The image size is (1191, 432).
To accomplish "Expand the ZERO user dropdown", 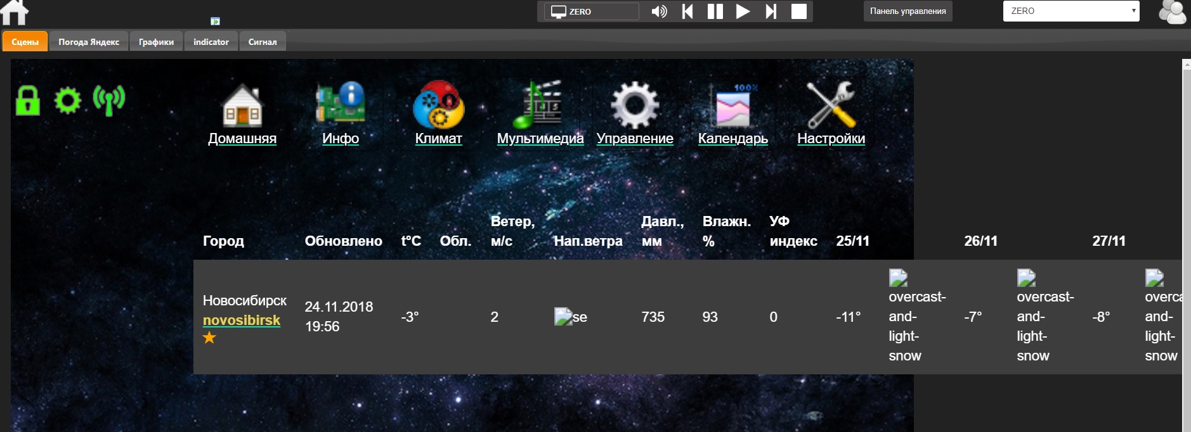I will click(1071, 11).
